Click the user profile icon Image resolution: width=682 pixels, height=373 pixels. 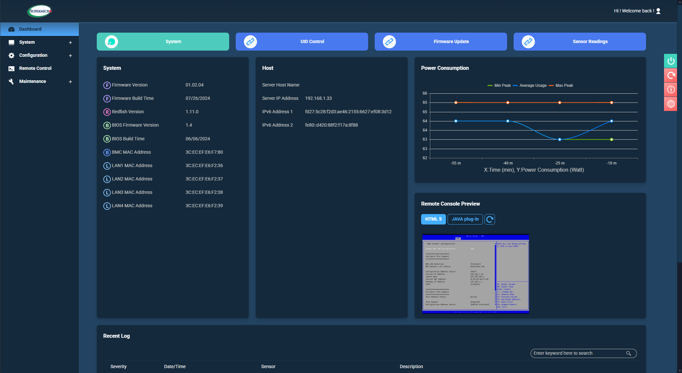pos(658,11)
